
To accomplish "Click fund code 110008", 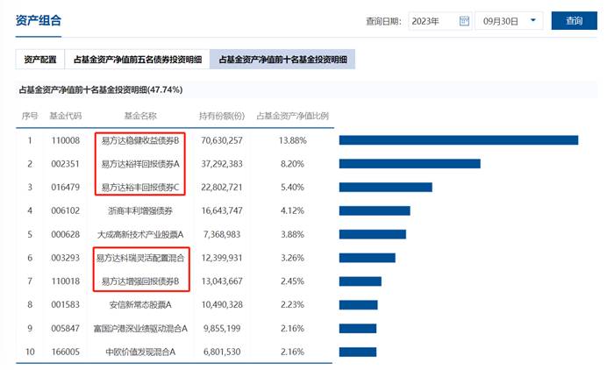I will [65, 140].
